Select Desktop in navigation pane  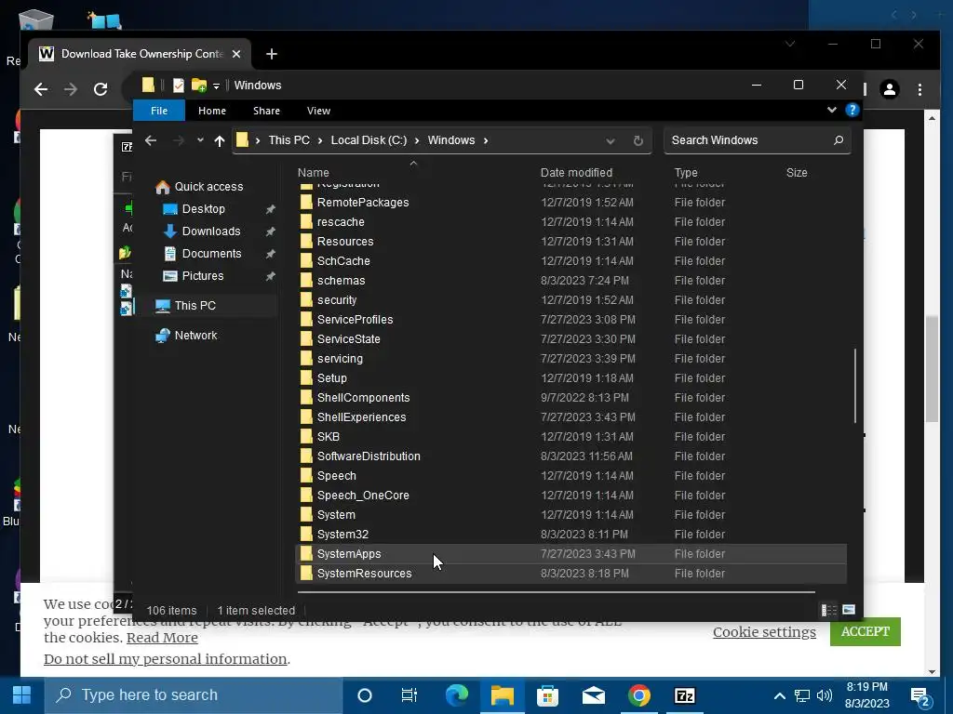pos(203,209)
